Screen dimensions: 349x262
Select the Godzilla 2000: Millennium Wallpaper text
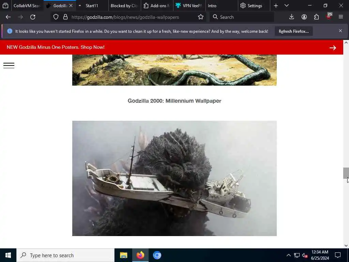pos(174,101)
